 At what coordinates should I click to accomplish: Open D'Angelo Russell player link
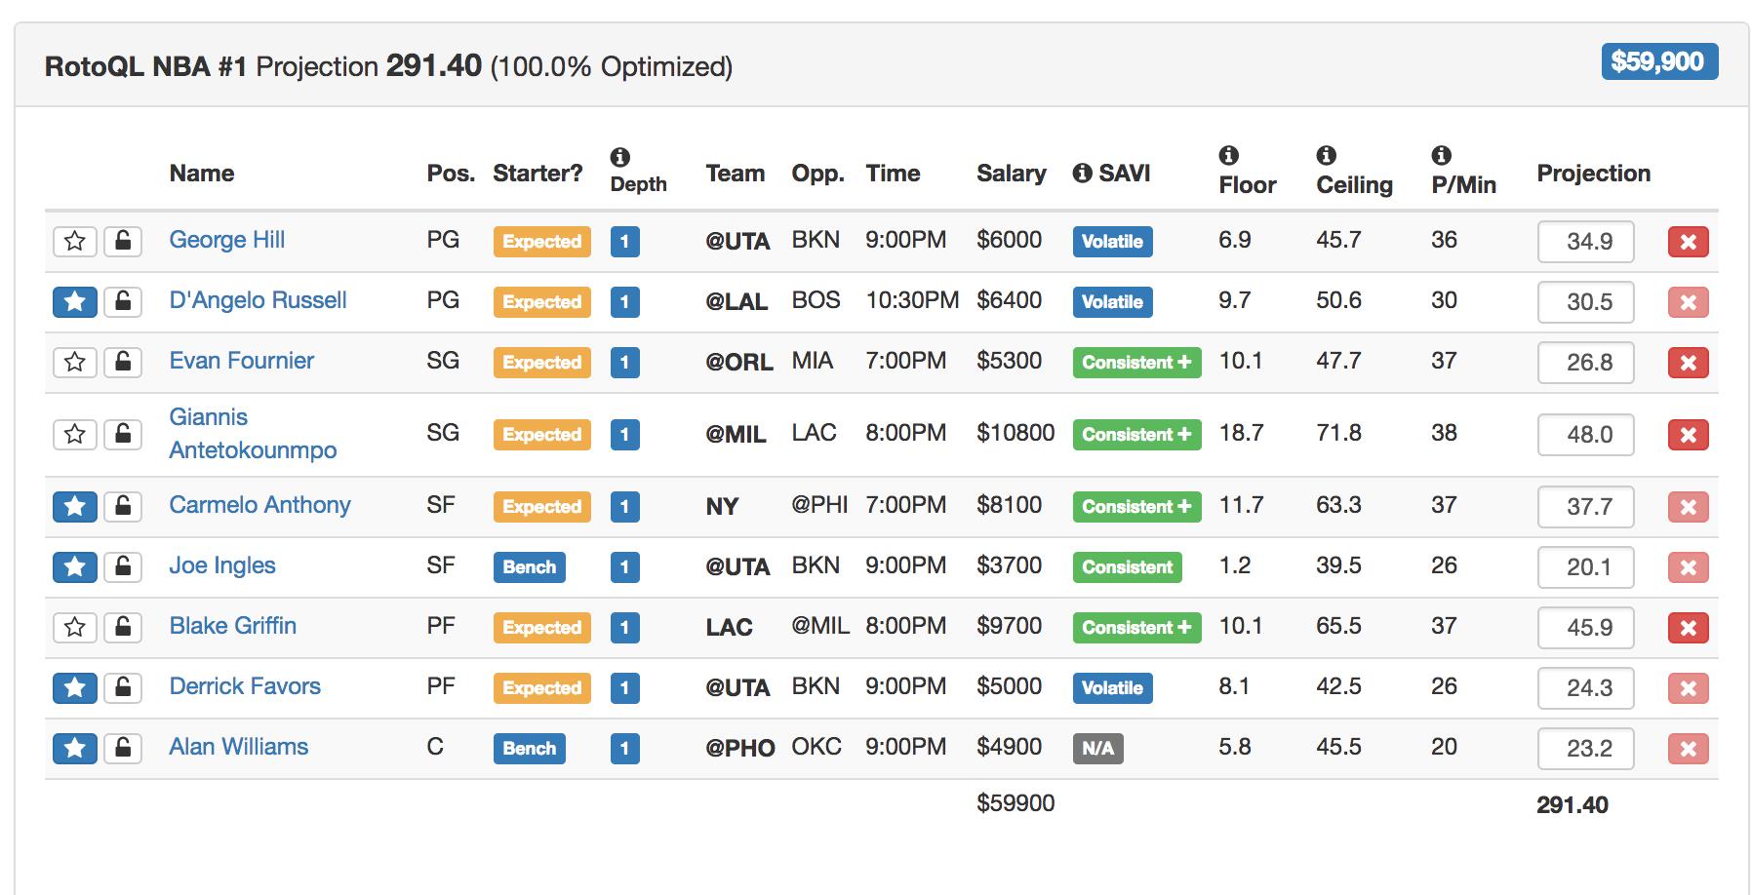coord(258,300)
